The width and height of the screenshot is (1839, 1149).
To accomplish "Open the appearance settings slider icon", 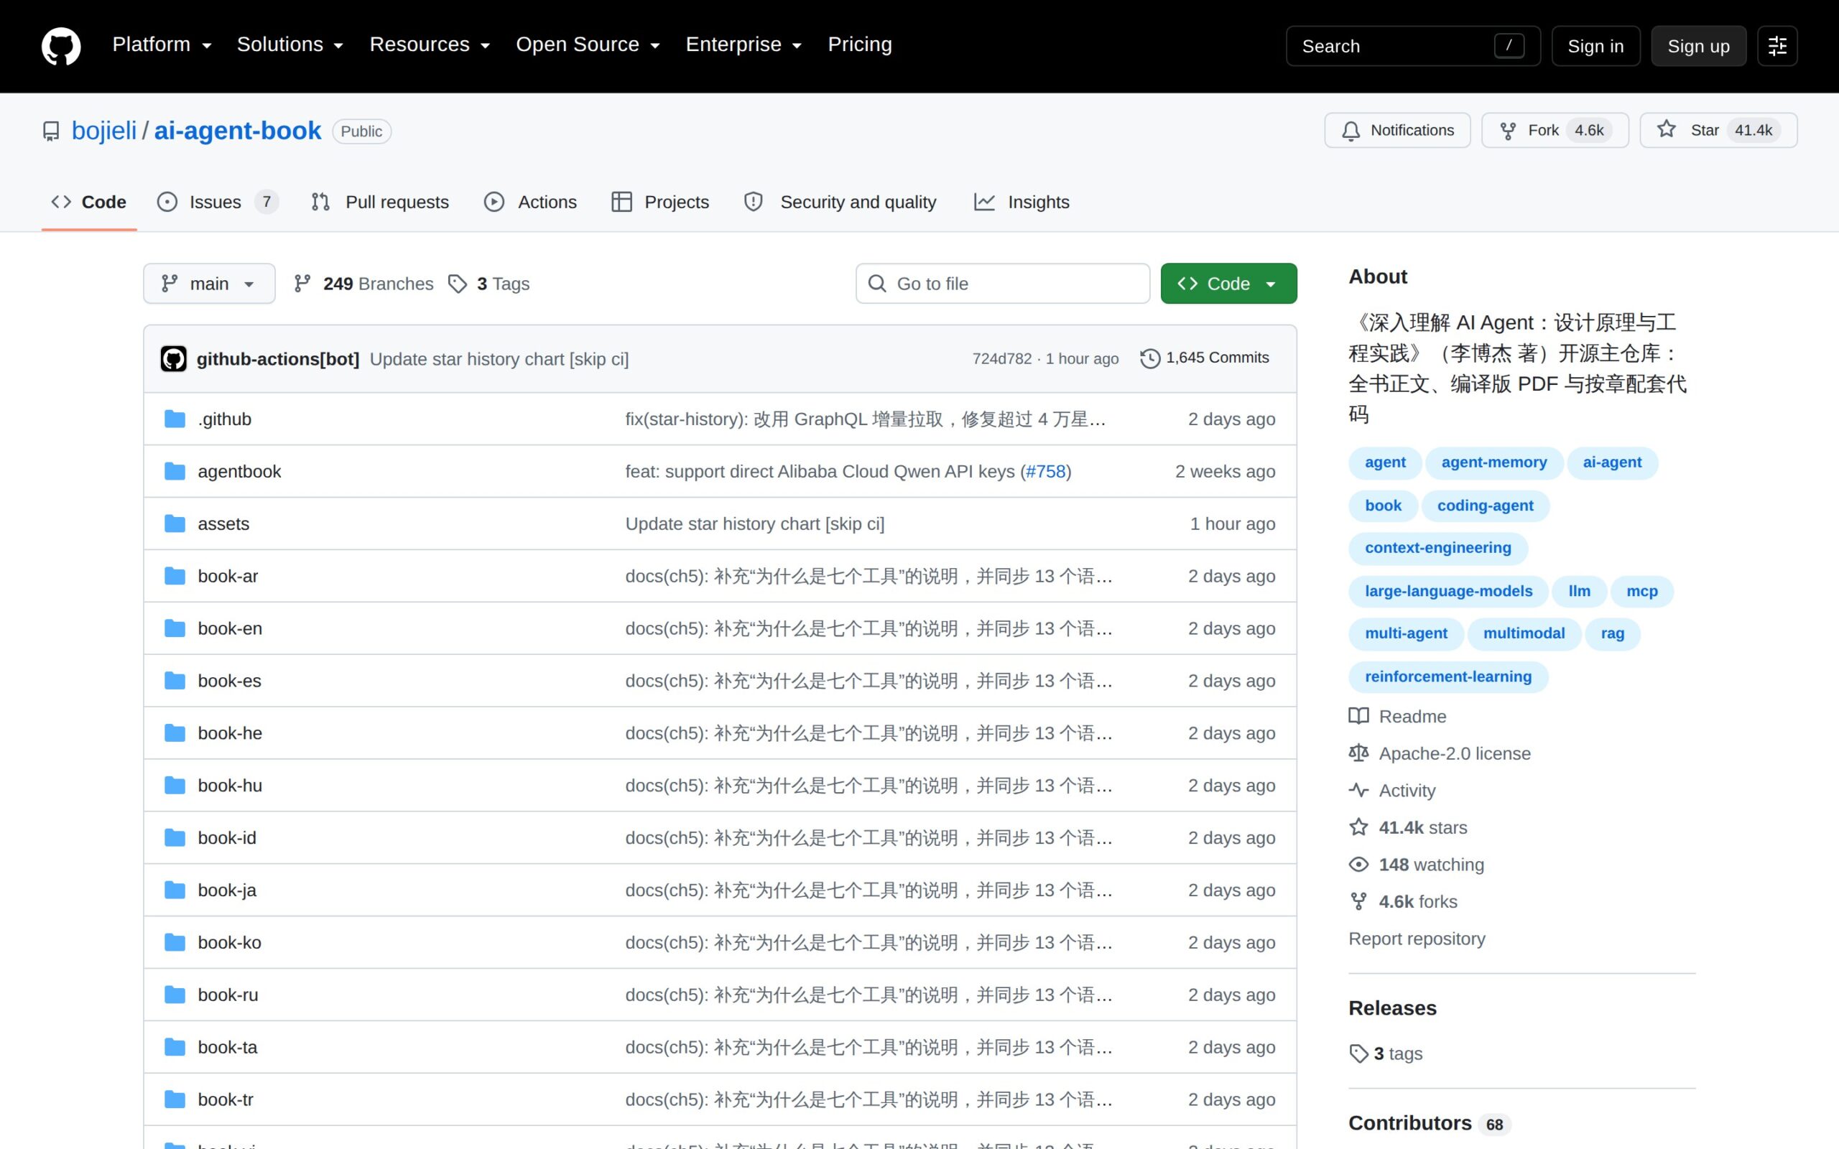I will pos(1777,47).
